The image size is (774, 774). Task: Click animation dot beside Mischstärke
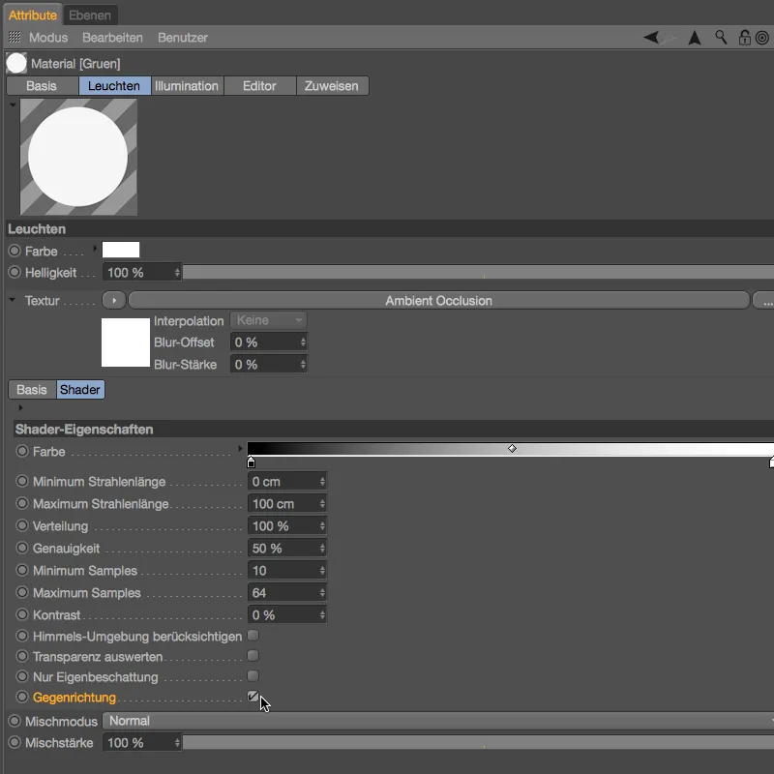15,742
